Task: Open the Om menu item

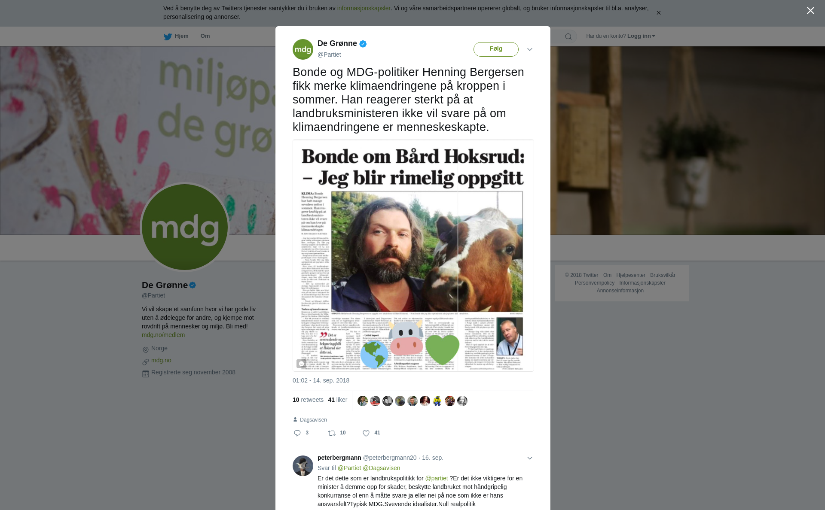Action: tap(205, 36)
